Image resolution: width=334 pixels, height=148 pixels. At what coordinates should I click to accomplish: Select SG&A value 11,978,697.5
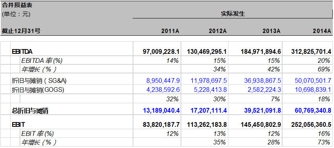tap(208, 81)
